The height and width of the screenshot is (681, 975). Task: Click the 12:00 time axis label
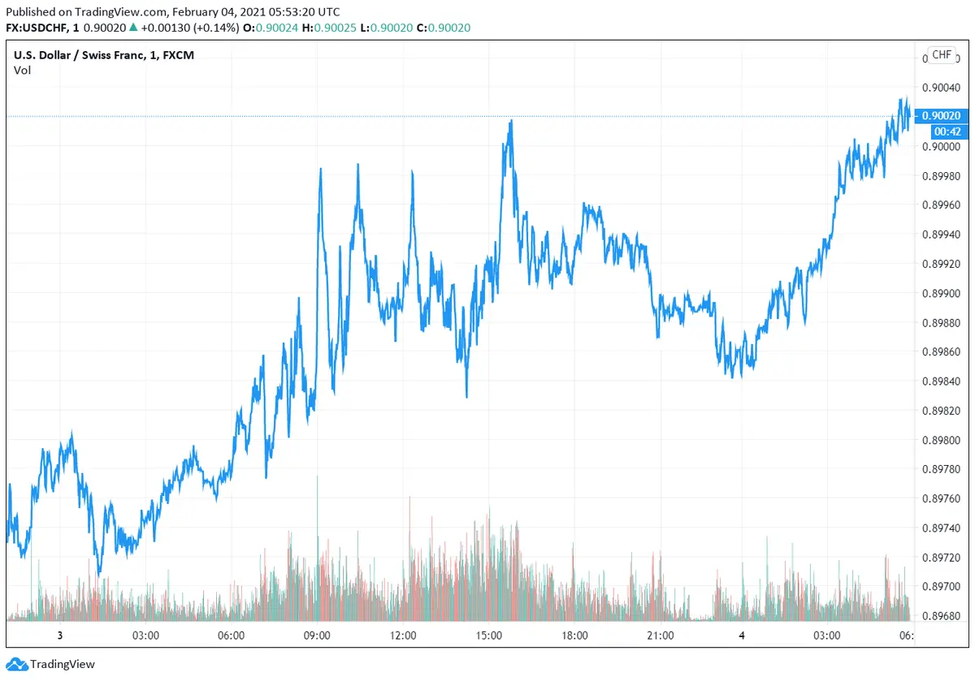(403, 635)
